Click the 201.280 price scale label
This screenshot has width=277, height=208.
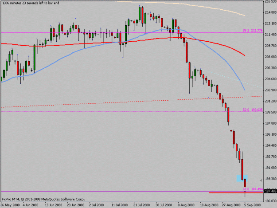pyautogui.click(x=271, y=101)
